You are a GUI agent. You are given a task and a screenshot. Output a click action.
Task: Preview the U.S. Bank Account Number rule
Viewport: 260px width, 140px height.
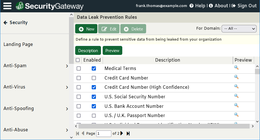236,105
